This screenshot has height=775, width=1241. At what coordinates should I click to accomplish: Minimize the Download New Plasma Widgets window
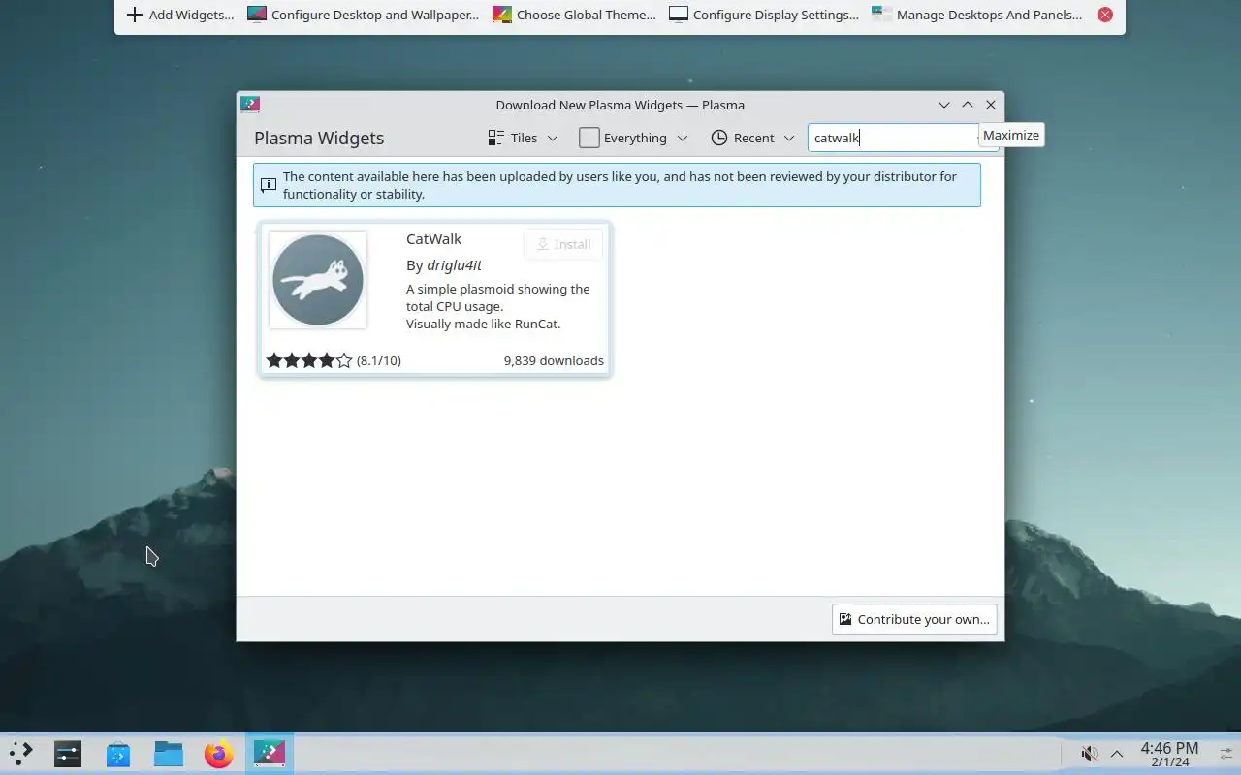pyautogui.click(x=943, y=105)
